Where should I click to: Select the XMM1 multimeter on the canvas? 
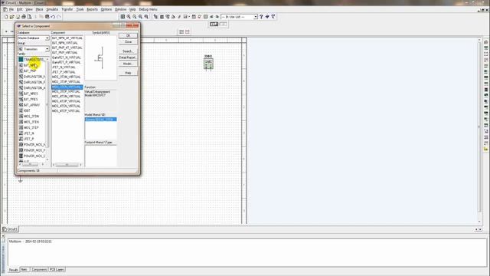[x=208, y=64]
